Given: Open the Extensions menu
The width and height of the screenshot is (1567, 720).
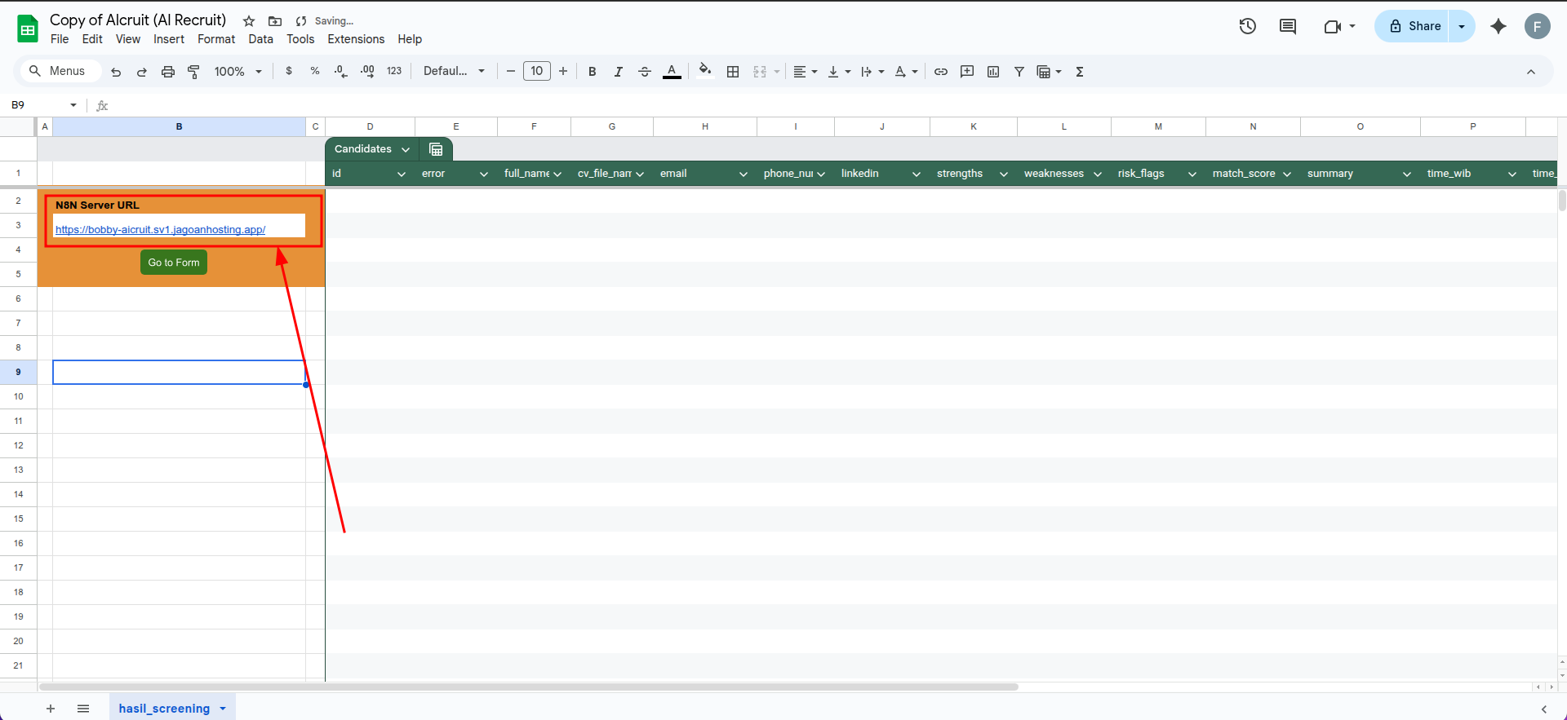Looking at the screenshot, I should 356,39.
